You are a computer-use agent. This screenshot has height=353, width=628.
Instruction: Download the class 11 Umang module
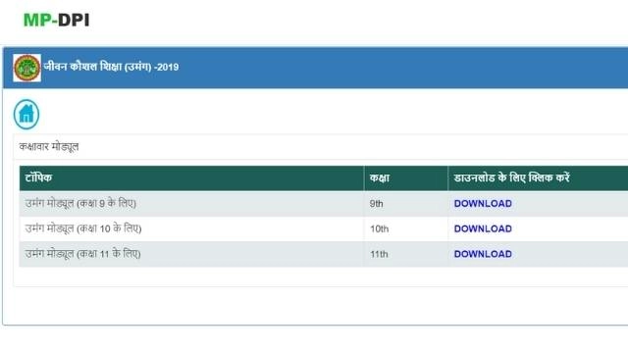[483, 254]
